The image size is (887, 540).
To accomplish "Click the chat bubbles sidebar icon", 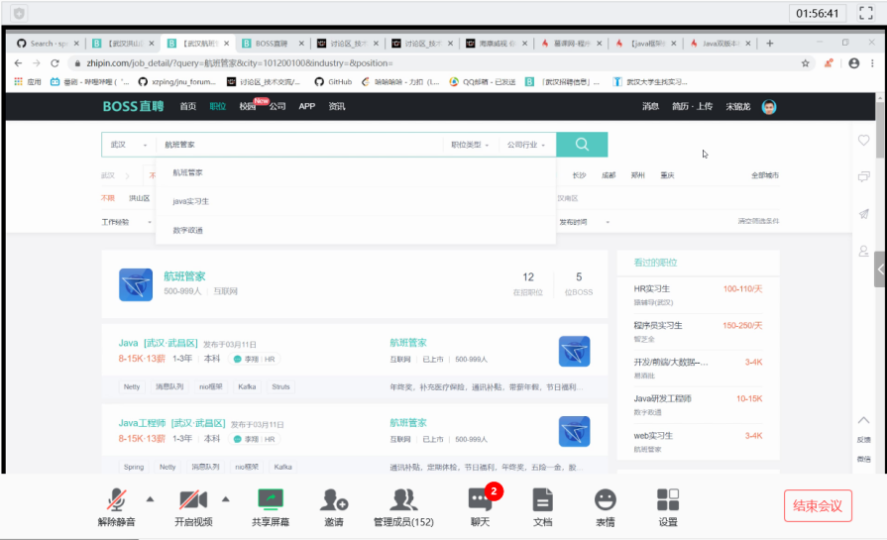I will pyautogui.click(x=863, y=177).
